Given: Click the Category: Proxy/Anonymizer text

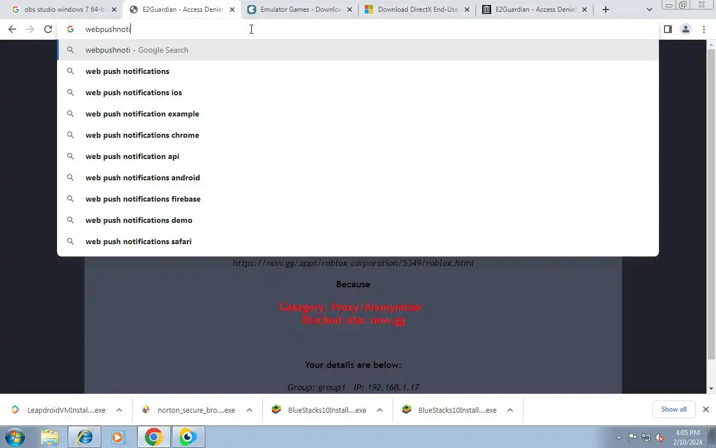Looking at the screenshot, I should pos(351,307).
